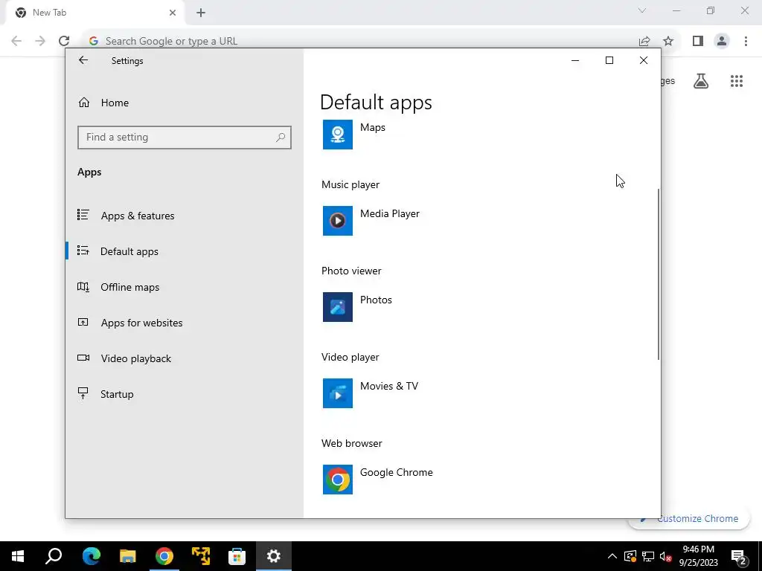Open Microsoft Store from the taskbar
The height and width of the screenshot is (571, 762).
click(x=237, y=556)
